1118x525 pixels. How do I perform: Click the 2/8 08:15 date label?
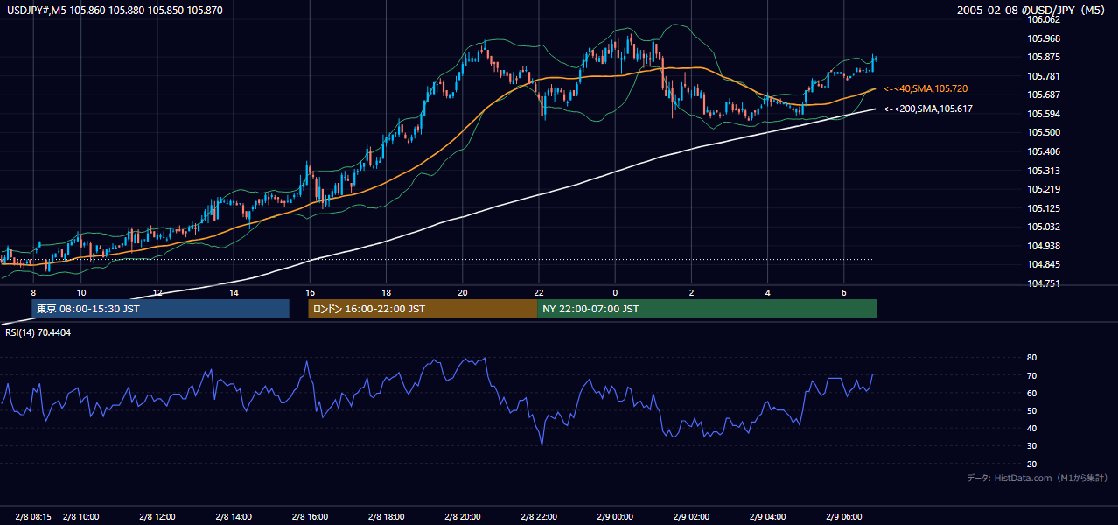tap(32, 517)
